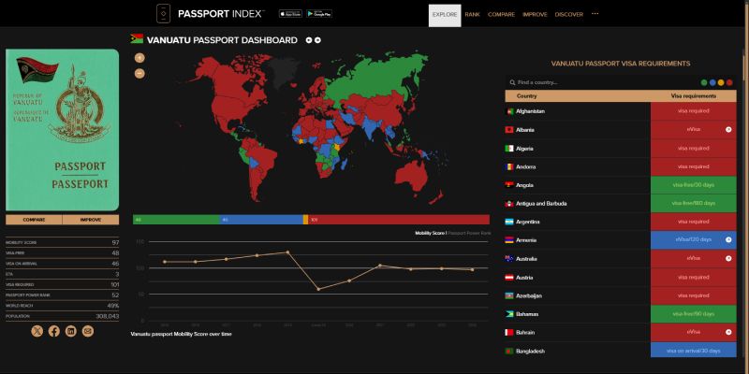
Task: Click Angola visa-free/30 days cell
Action: pos(694,185)
